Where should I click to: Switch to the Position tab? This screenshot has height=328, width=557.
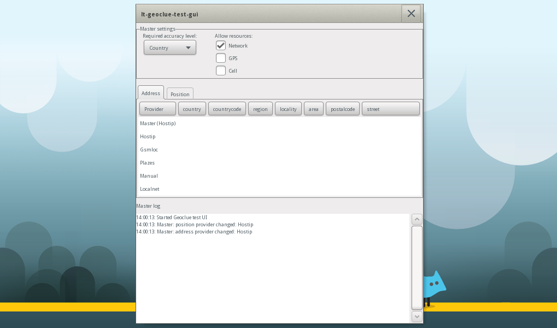(x=180, y=94)
